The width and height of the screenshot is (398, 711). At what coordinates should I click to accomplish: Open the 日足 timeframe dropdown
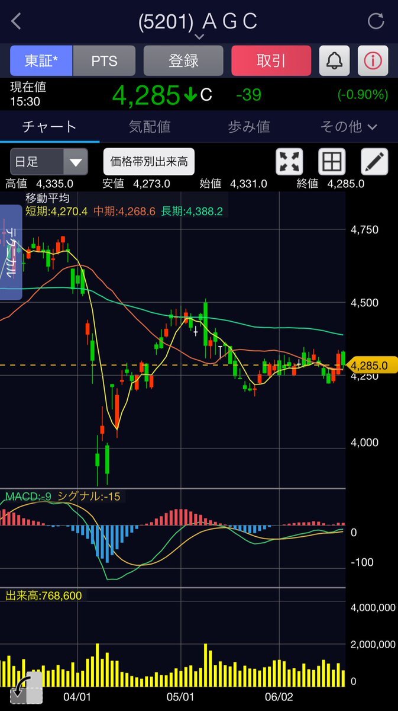click(x=49, y=162)
